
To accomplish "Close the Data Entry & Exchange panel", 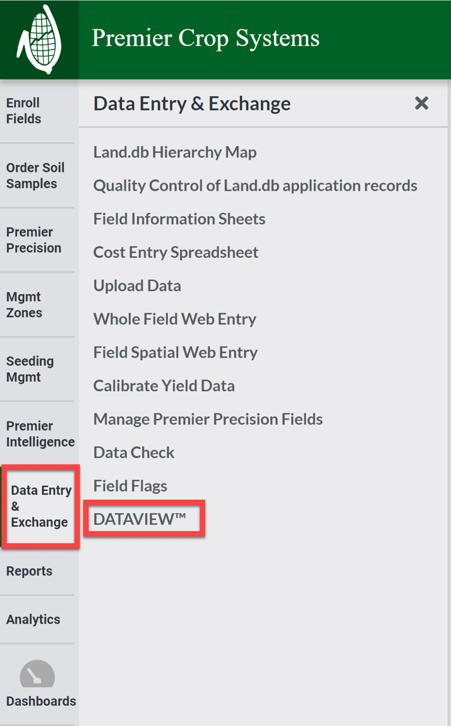I will 421,103.
